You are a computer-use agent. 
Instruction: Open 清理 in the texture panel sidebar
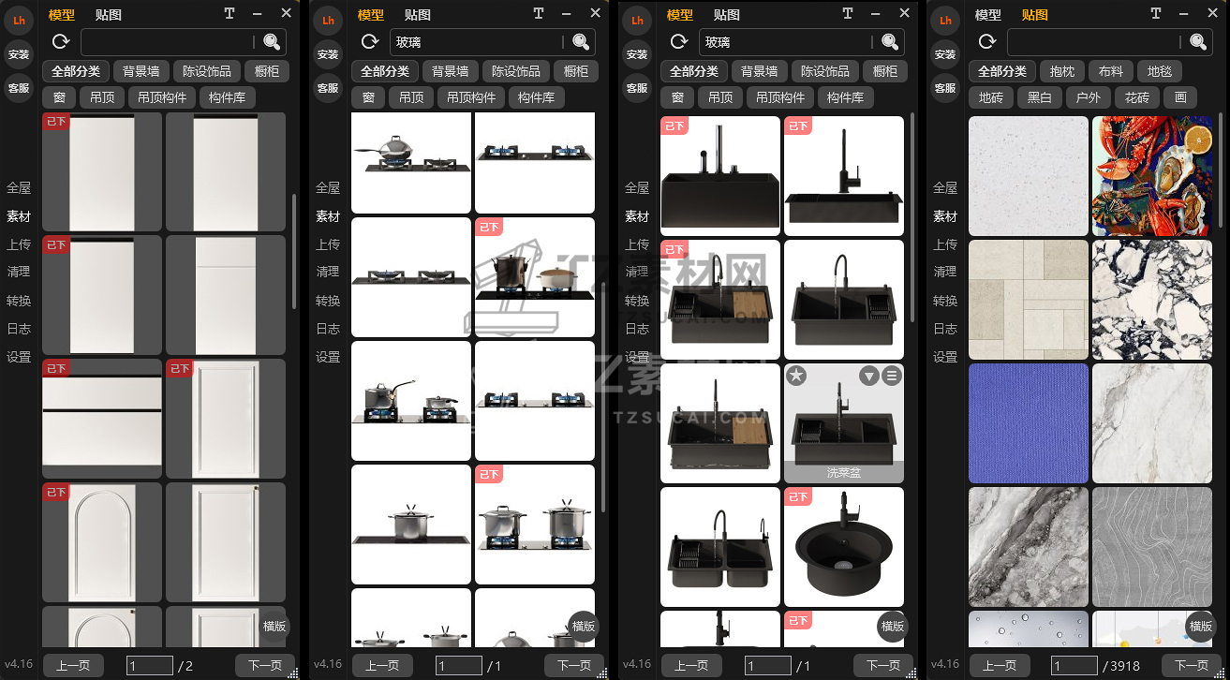coord(945,273)
